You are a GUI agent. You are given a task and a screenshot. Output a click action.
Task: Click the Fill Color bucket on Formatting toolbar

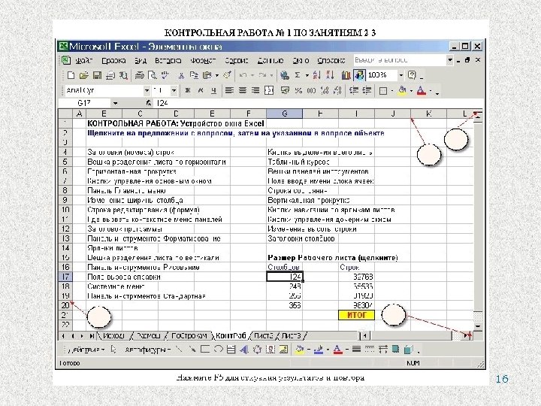tap(402, 90)
